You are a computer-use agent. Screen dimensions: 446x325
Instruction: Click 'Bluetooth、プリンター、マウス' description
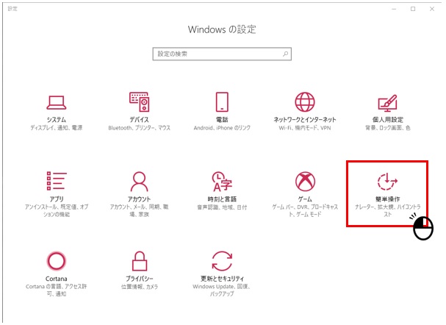[x=140, y=128]
